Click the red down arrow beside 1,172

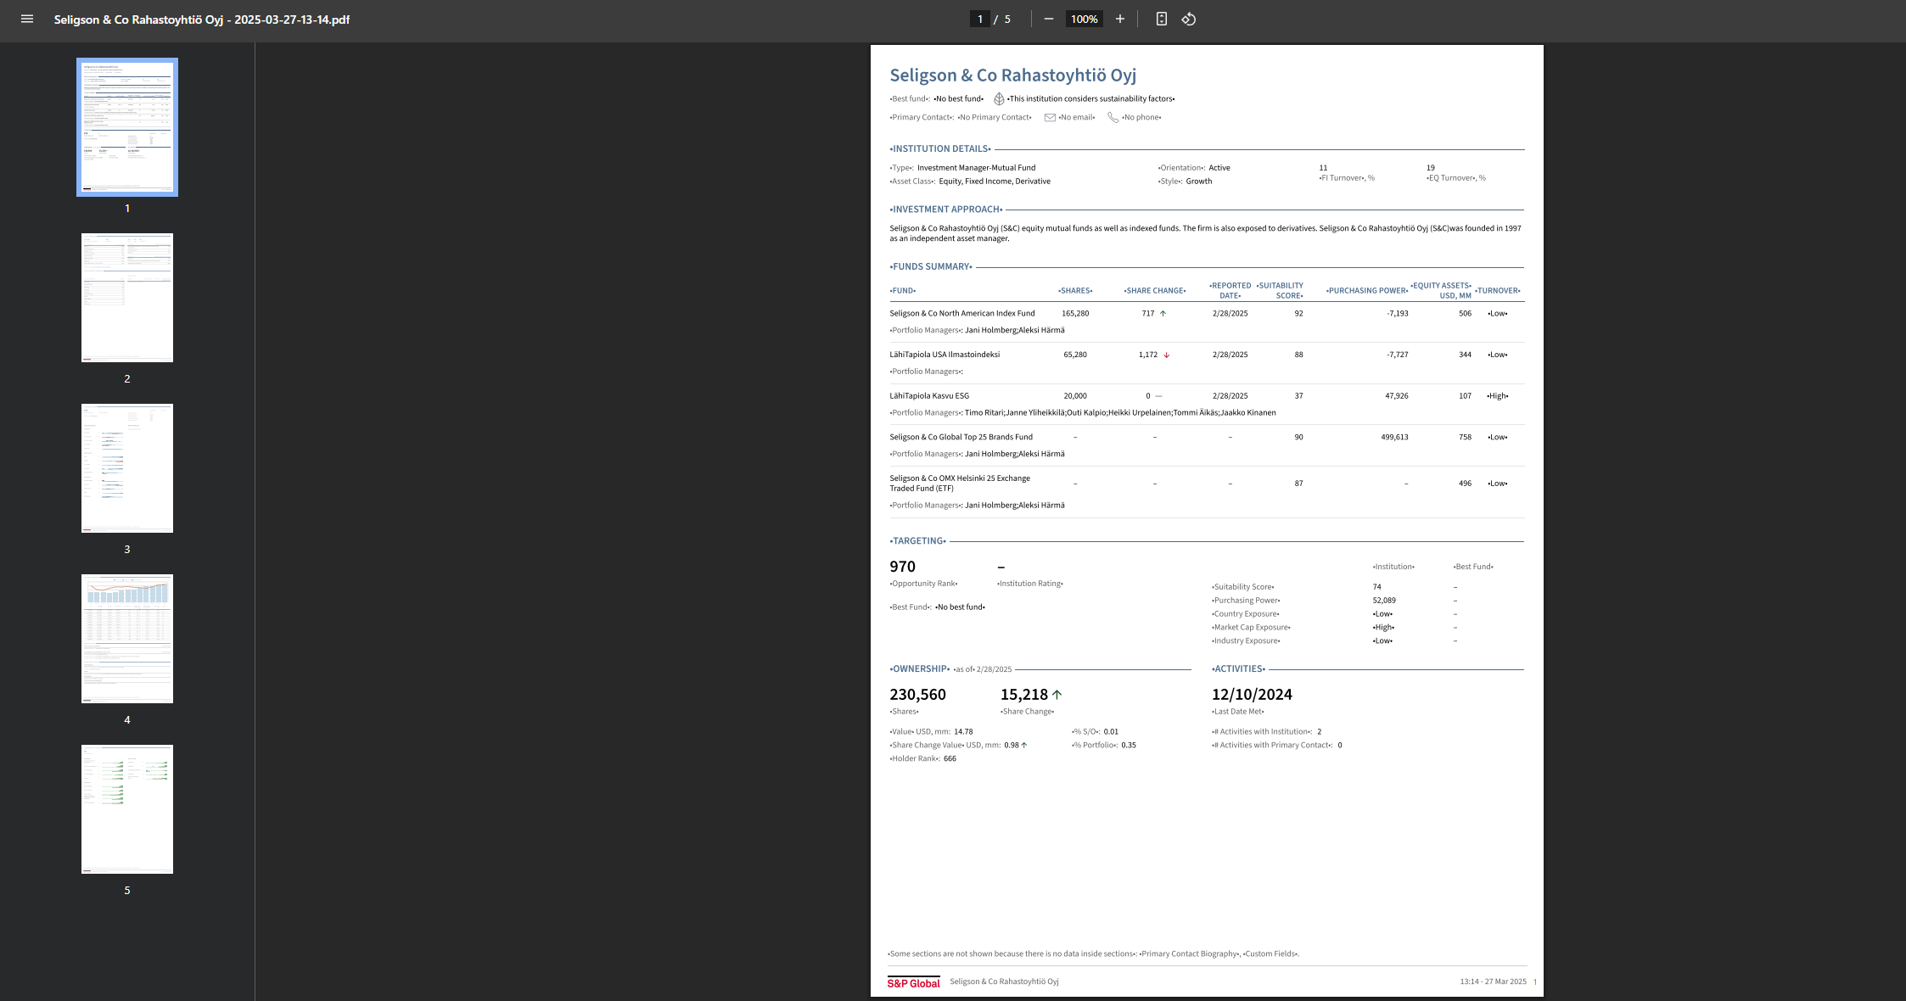(1167, 355)
